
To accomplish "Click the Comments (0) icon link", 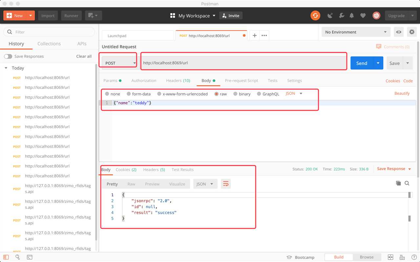I will 393,47.
